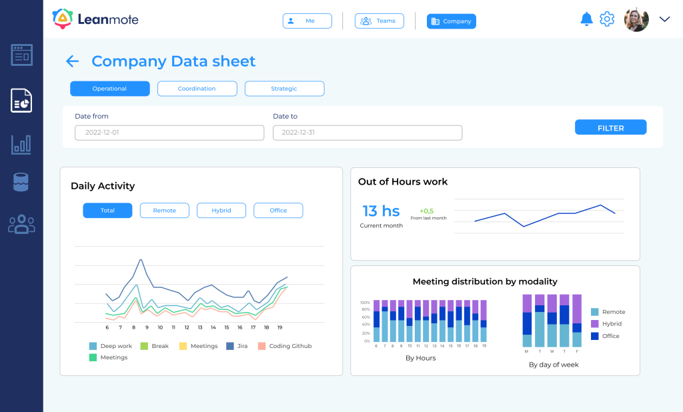Image resolution: width=683 pixels, height=412 pixels.
Task: Click the Leanmote logo icon
Action: pos(63,19)
